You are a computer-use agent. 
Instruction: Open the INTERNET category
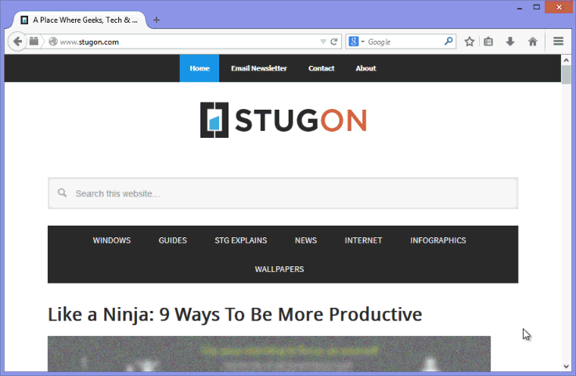(363, 240)
